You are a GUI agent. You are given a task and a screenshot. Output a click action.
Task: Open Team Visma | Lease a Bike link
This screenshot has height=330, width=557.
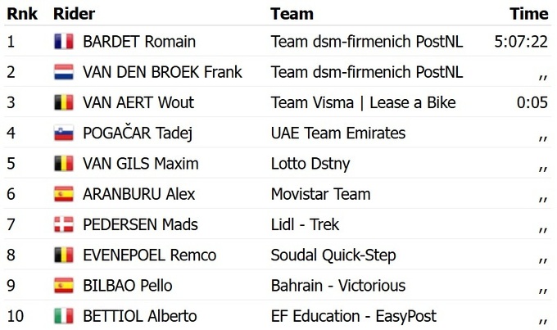[x=363, y=103]
